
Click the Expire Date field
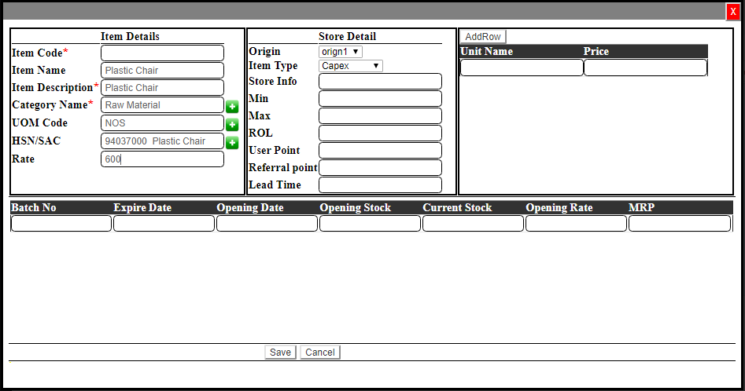point(164,224)
